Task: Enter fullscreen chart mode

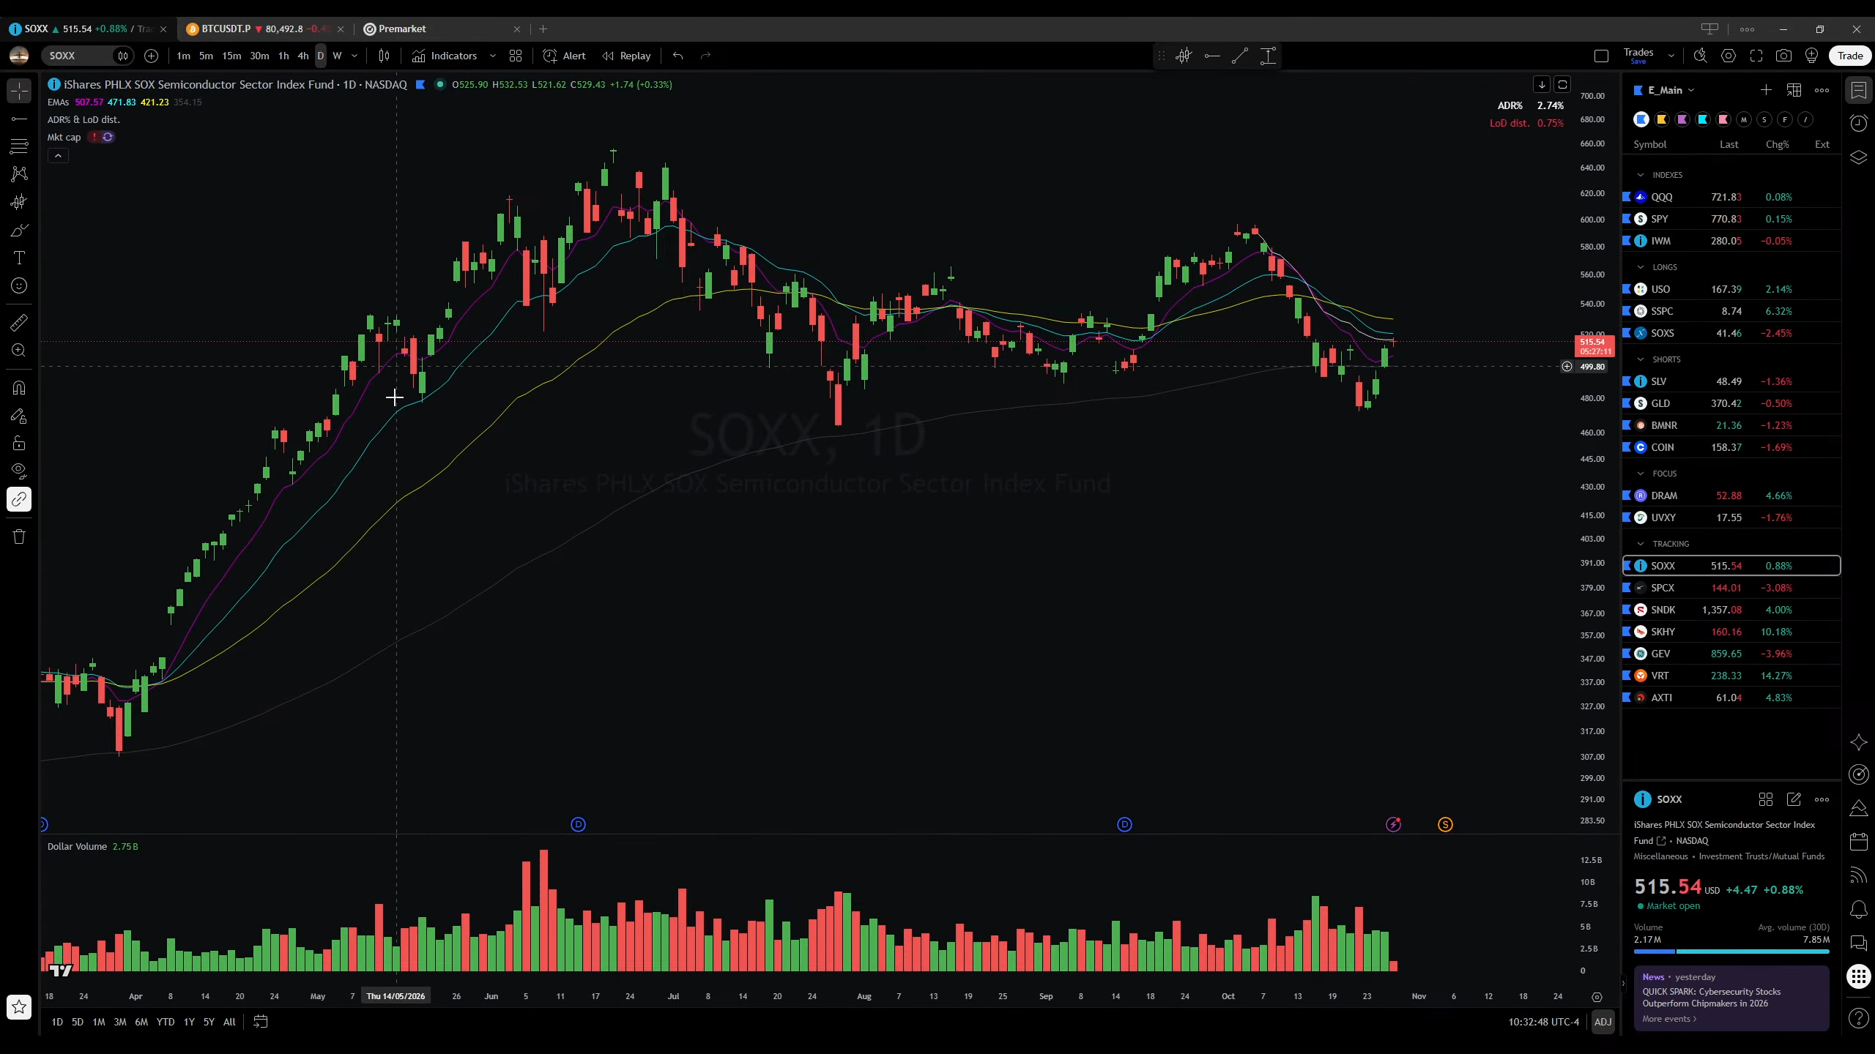Action: tap(1756, 56)
